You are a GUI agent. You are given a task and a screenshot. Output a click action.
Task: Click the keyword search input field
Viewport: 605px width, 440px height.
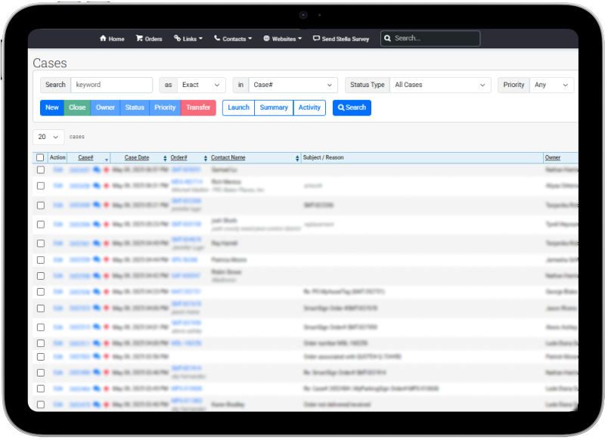tap(111, 85)
